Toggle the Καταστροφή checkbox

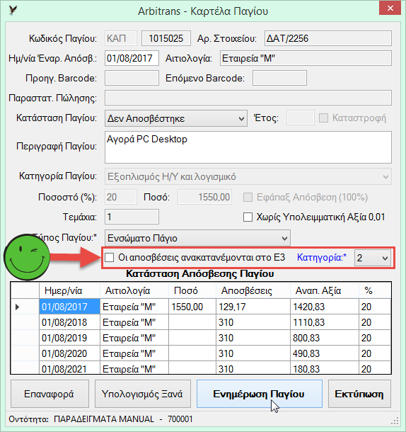[x=323, y=118]
